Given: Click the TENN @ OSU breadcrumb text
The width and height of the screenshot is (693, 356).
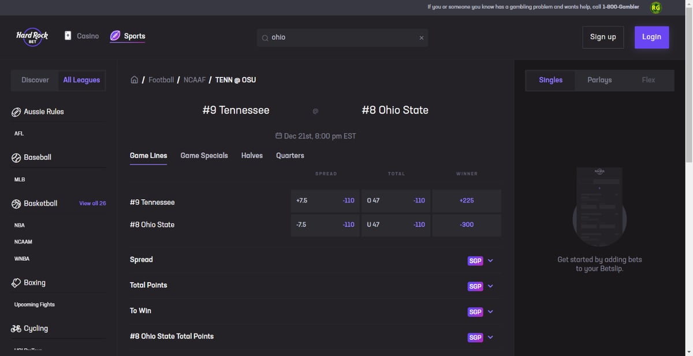Looking at the screenshot, I should pos(236,80).
